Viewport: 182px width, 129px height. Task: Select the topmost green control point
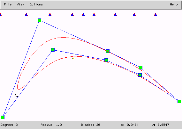40,20
